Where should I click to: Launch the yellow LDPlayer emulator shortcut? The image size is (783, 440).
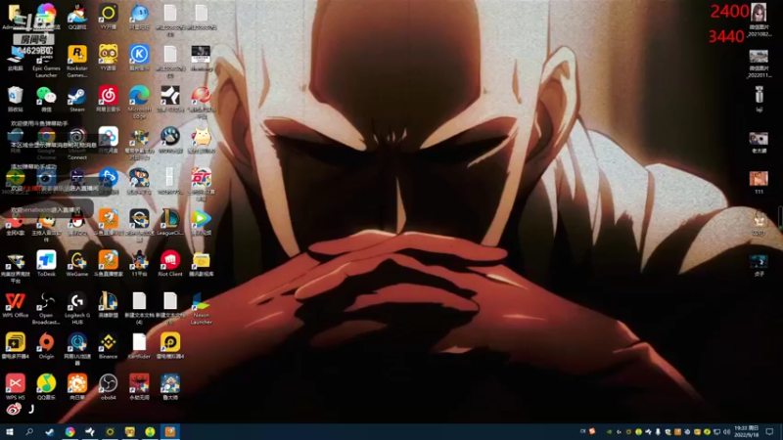[x=170, y=345]
